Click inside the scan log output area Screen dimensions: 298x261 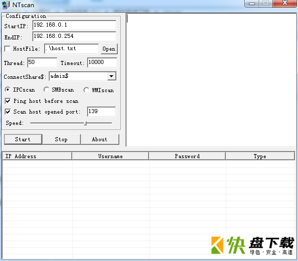coord(211,80)
